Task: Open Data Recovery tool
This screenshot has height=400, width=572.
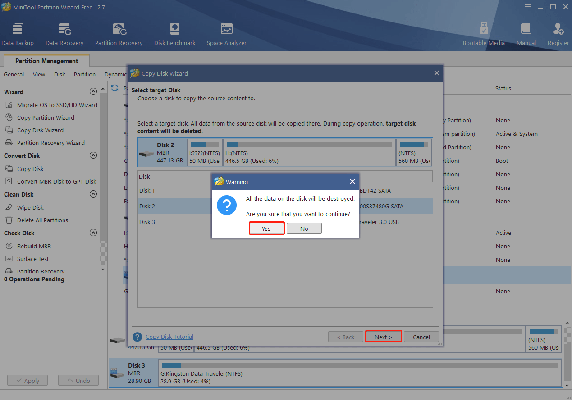Action: pyautogui.click(x=64, y=35)
